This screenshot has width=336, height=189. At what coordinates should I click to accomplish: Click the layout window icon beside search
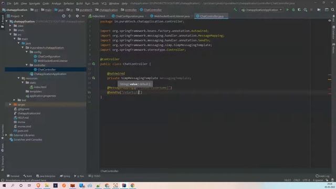point(327,10)
